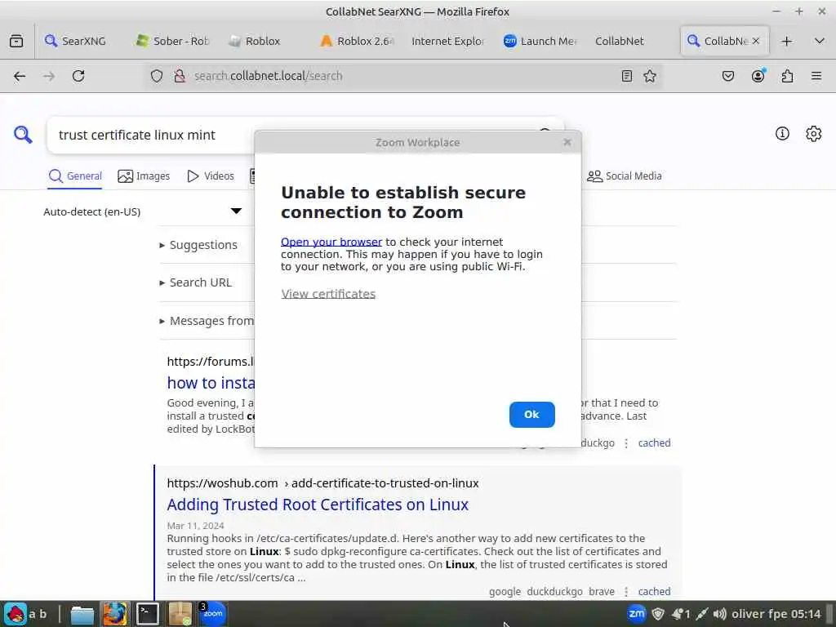This screenshot has height=627, width=836.
Task: Open the Angry Birds start menu icon
Action: (15, 614)
